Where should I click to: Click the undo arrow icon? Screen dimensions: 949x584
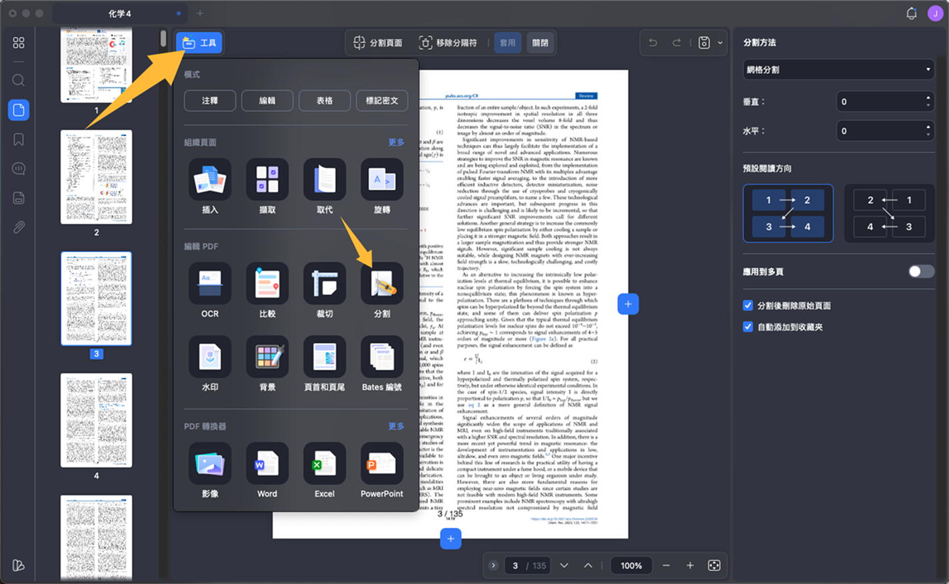[x=653, y=43]
